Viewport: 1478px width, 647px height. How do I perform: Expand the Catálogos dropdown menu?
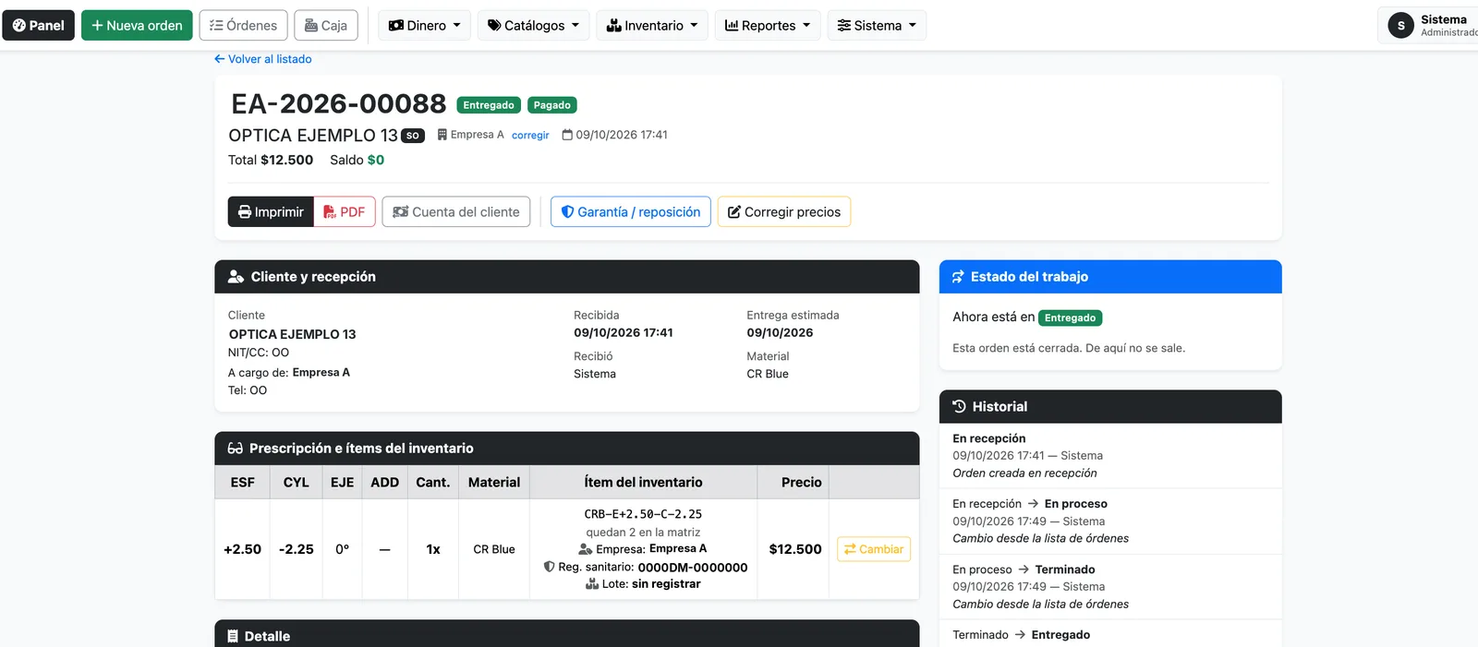[534, 25]
